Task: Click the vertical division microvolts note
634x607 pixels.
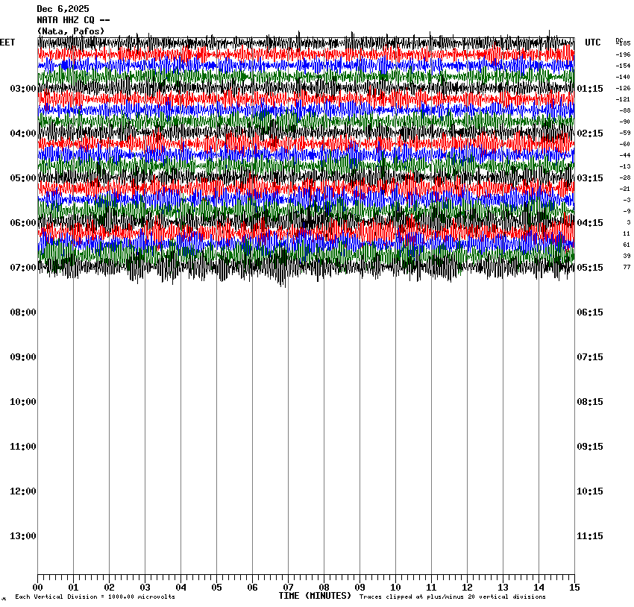Action: point(95,597)
